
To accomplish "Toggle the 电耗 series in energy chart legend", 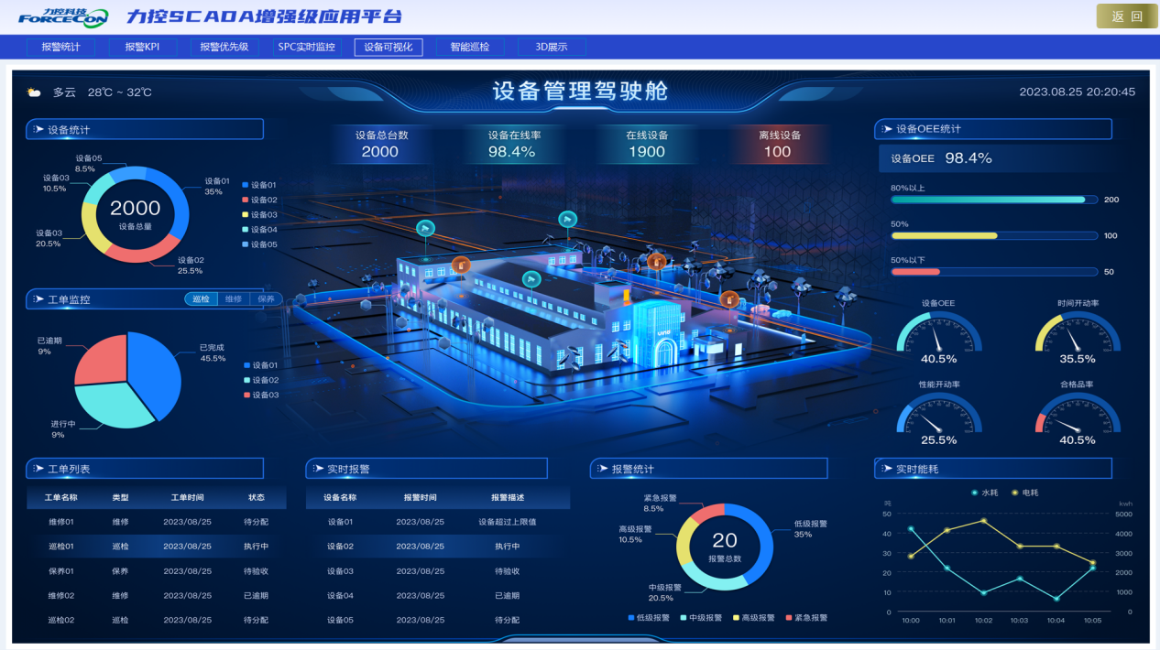I will pos(1027,493).
